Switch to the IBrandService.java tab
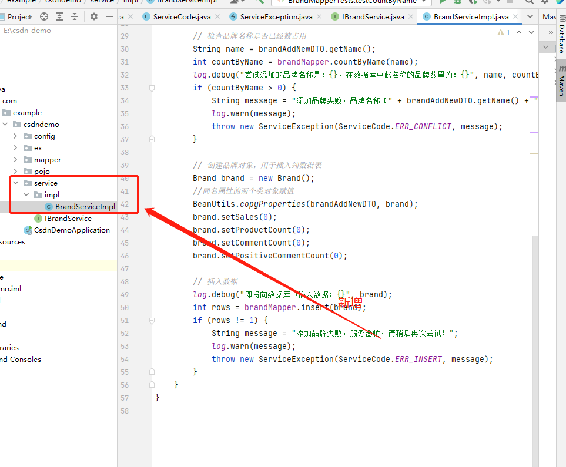566x467 pixels. point(373,16)
